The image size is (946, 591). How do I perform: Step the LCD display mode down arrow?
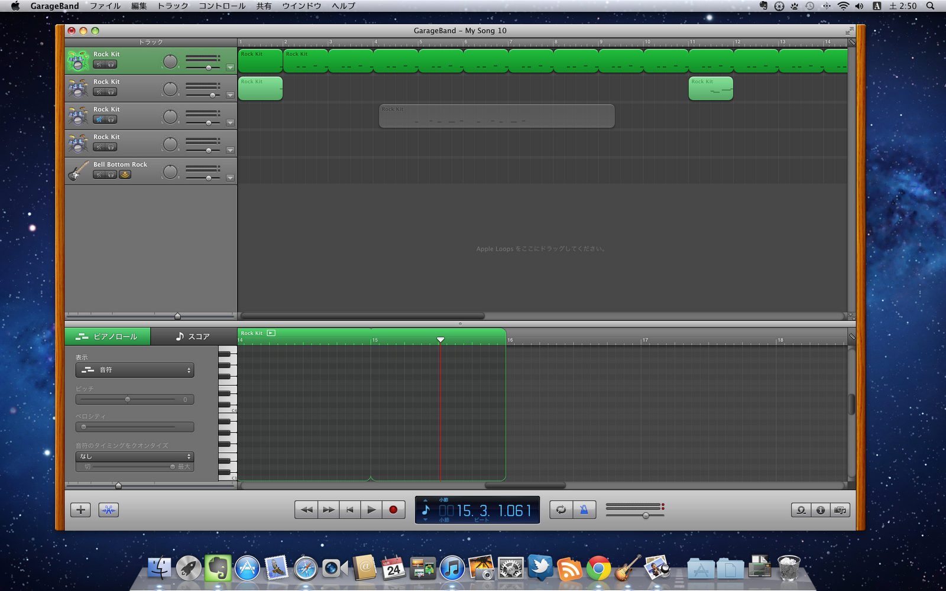(x=425, y=520)
